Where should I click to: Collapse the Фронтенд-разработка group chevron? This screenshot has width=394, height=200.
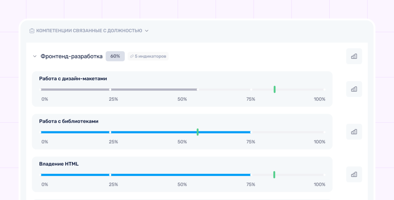coord(35,56)
